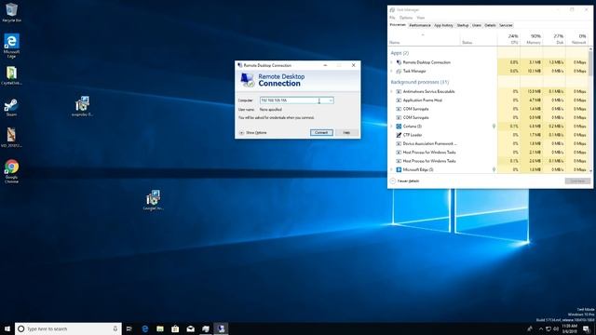Launch Edge from the taskbar
The image size is (596, 335).
click(x=145, y=328)
